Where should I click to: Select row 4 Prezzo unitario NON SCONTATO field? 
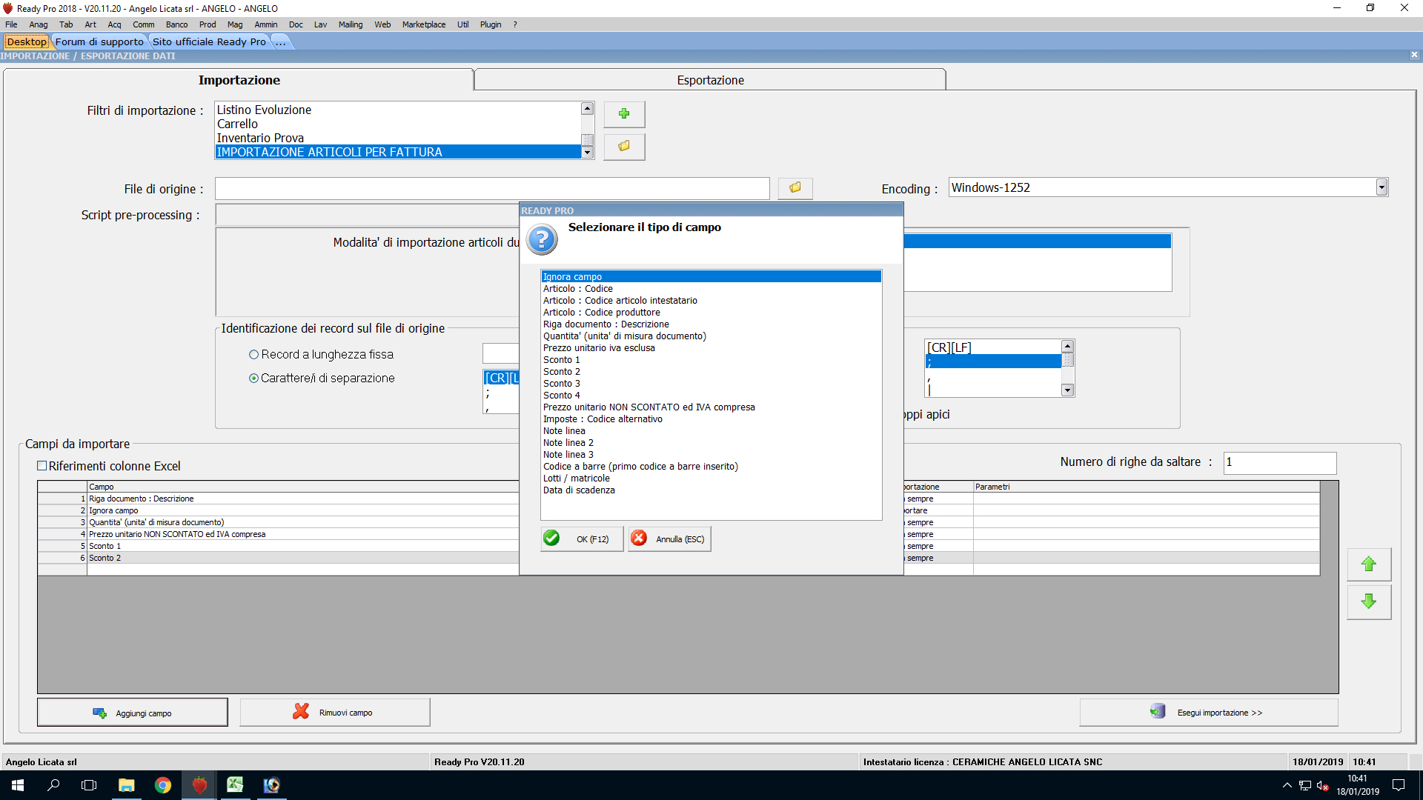click(279, 534)
